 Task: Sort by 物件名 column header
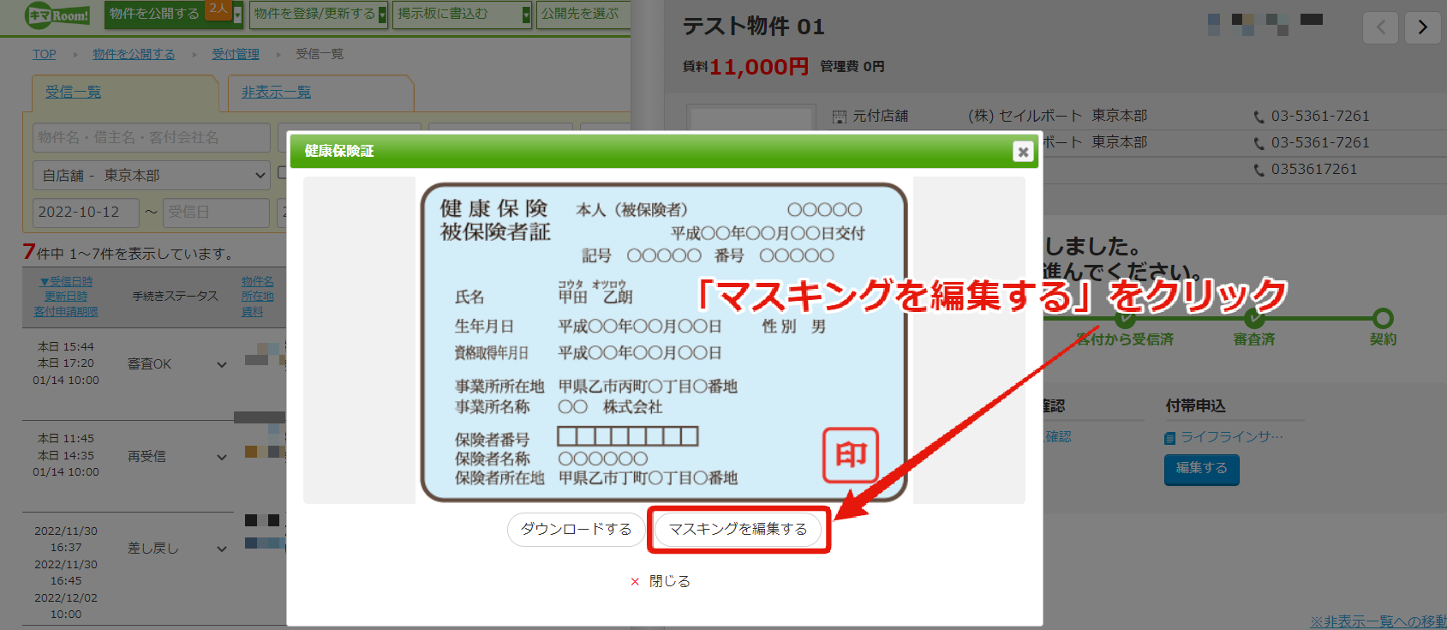click(257, 281)
